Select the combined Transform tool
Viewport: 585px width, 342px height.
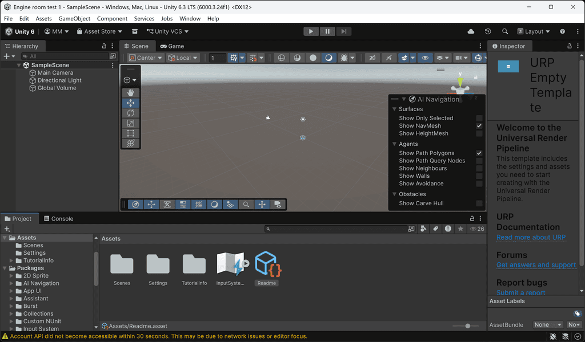pyautogui.click(x=131, y=143)
